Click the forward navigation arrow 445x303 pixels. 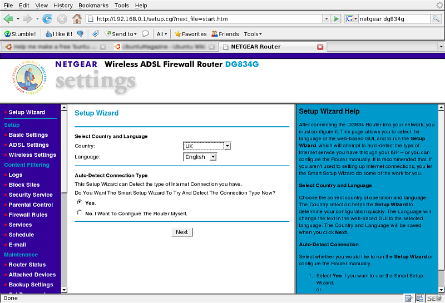(x=27, y=19)
